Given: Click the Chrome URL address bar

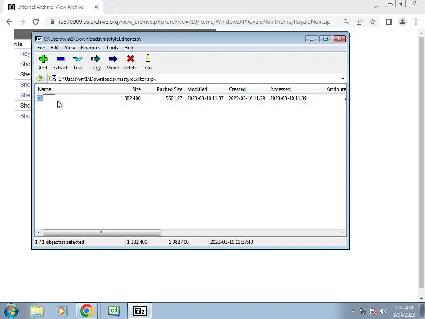Looking at the screenshot, I should (x=195, y=22).
